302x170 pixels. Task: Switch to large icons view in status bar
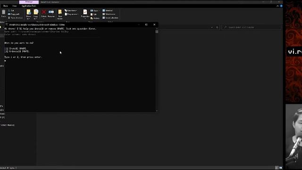pyautogui.click(x=281, y=168)
